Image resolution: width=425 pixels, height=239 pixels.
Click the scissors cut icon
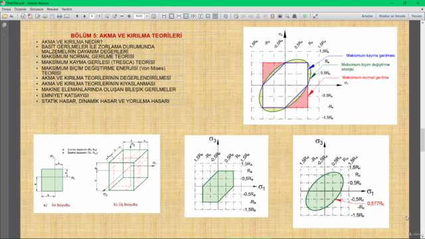[x=258, y=16]
